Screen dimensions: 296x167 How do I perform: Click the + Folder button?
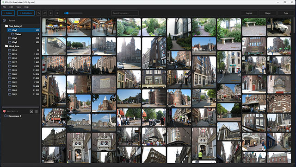8,13
